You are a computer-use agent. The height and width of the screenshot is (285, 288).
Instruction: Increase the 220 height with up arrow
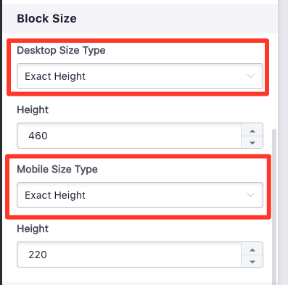[252, 249]
